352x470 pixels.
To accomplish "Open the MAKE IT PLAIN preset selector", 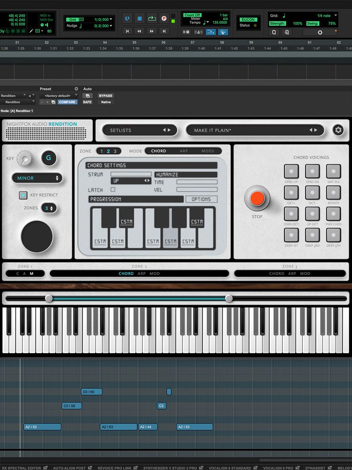I will click(x=255, y=130).
